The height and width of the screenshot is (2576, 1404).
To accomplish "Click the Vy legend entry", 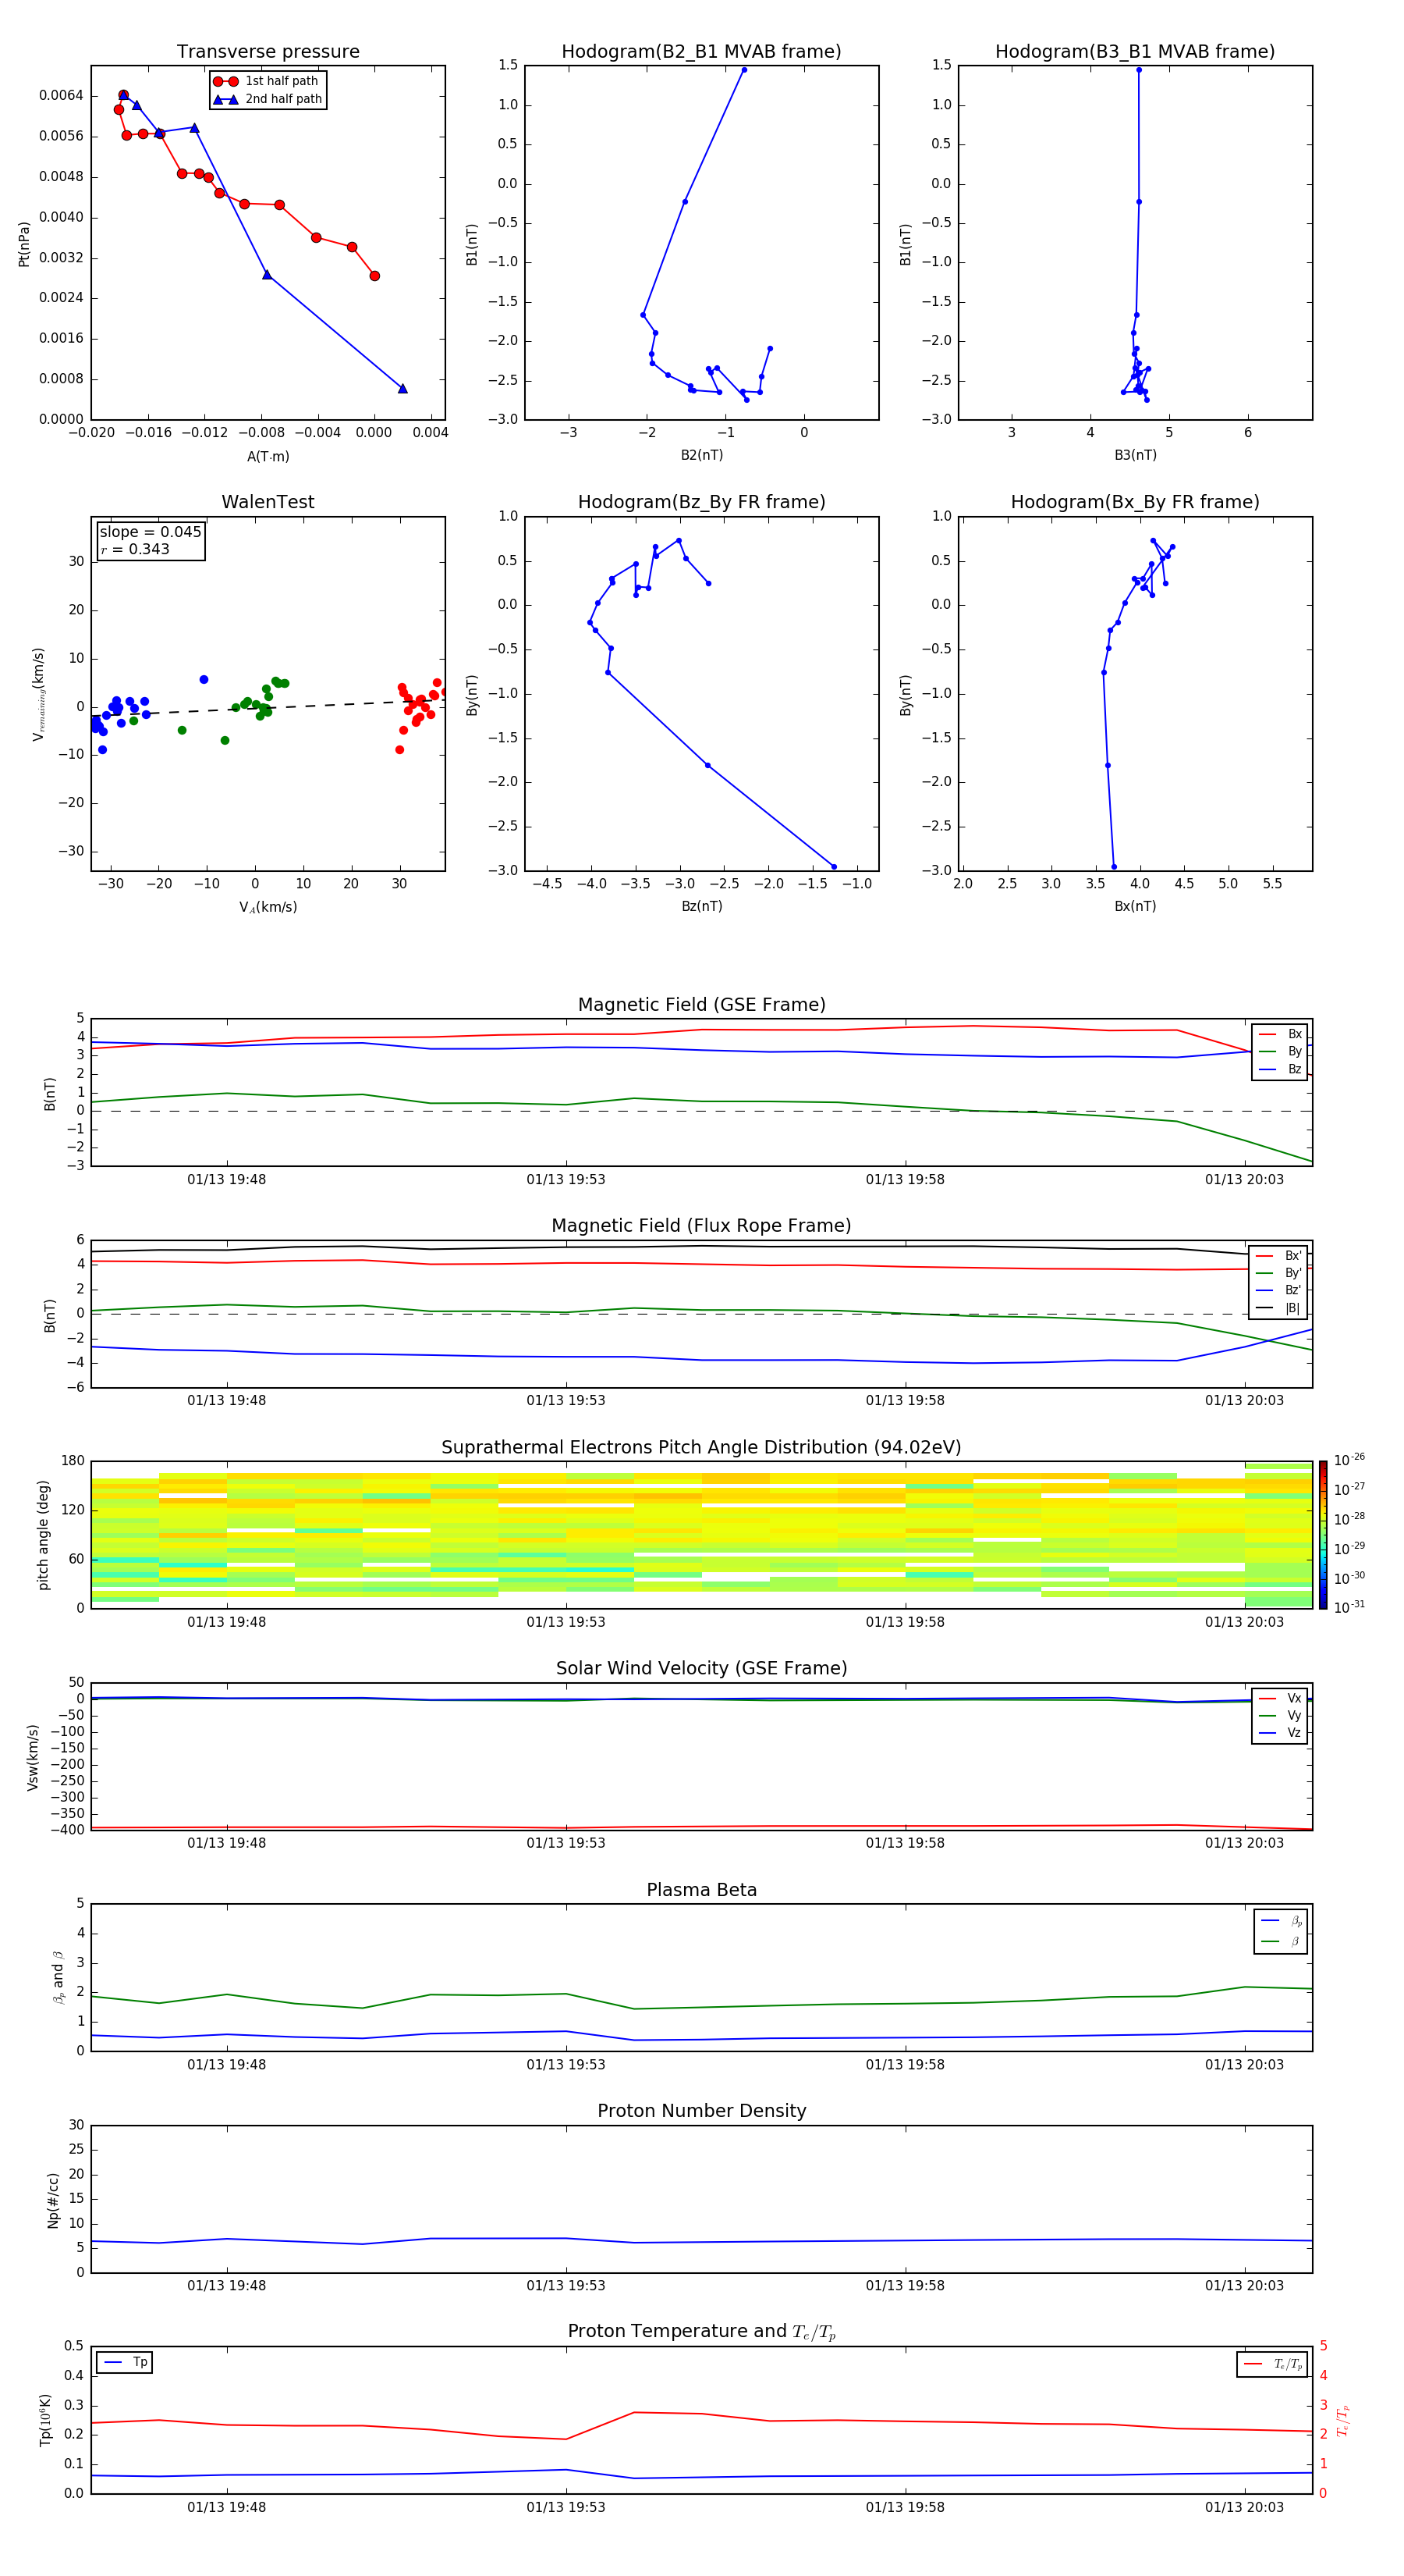I will 1280,1716.
